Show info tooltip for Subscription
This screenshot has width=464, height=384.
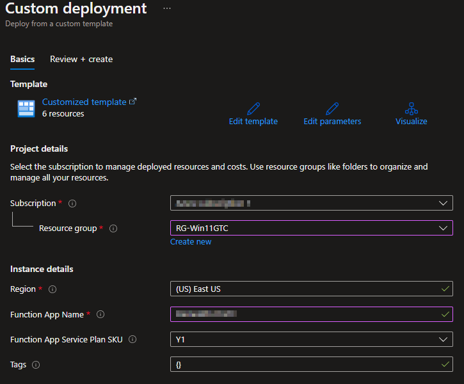point(72,204)
